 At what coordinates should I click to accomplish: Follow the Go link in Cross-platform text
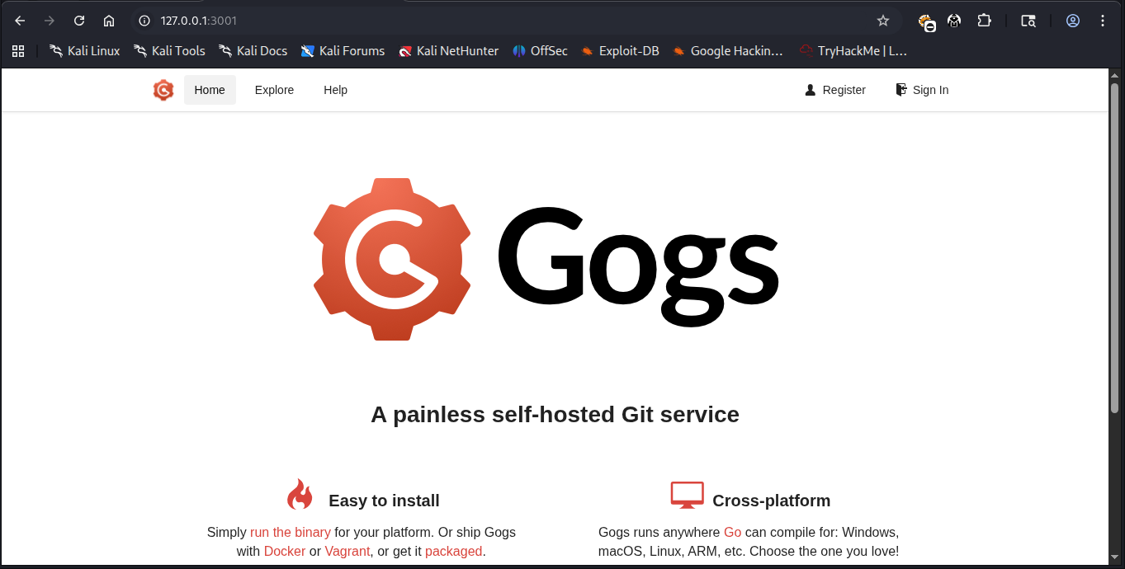(733, 532)
